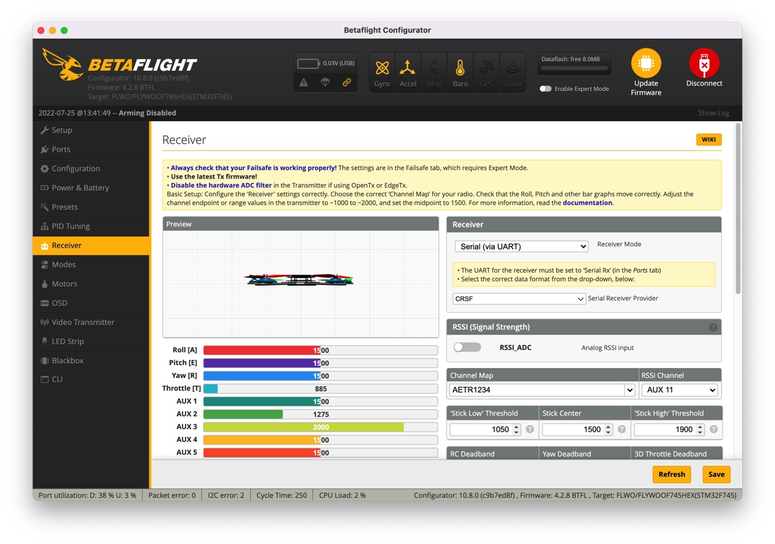
Task: Click the Pitch [E] channel bar
Action: click(x=320, y=363)
